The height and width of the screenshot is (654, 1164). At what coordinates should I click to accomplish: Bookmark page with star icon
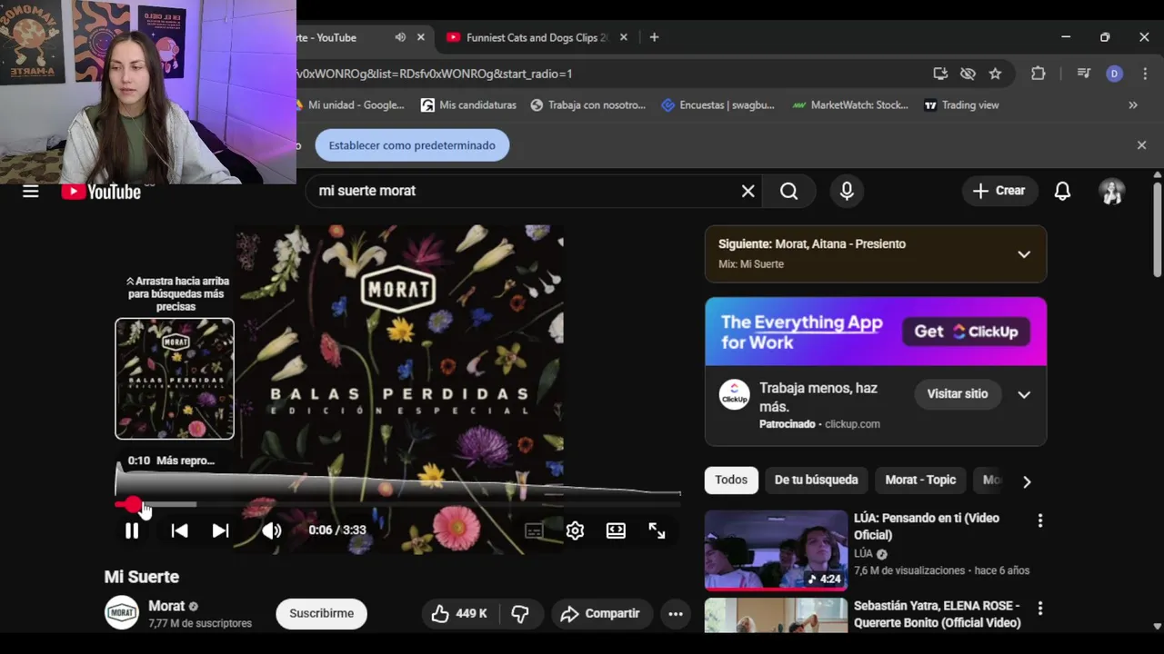pyautogui.click(x=995, y=74)
